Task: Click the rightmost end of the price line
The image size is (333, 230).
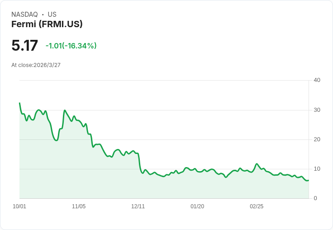Action: click(x=308, y=181)
